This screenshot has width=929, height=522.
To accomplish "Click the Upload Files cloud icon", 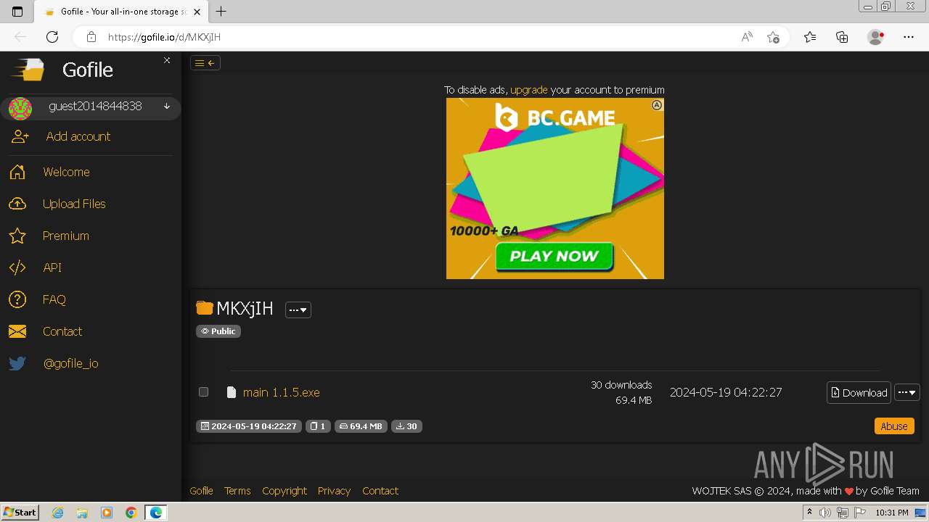I will tap(17, 204).
